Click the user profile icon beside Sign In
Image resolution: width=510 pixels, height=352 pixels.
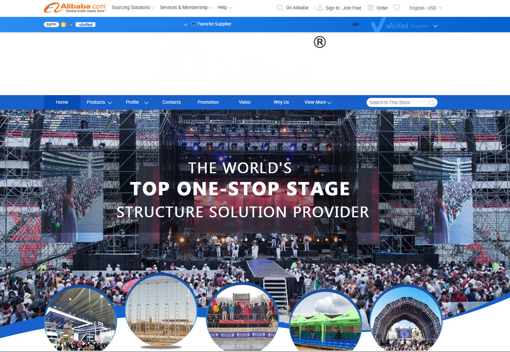(x=320, y=8)
